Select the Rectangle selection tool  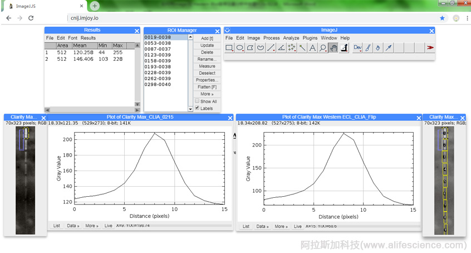pos(229,48)
